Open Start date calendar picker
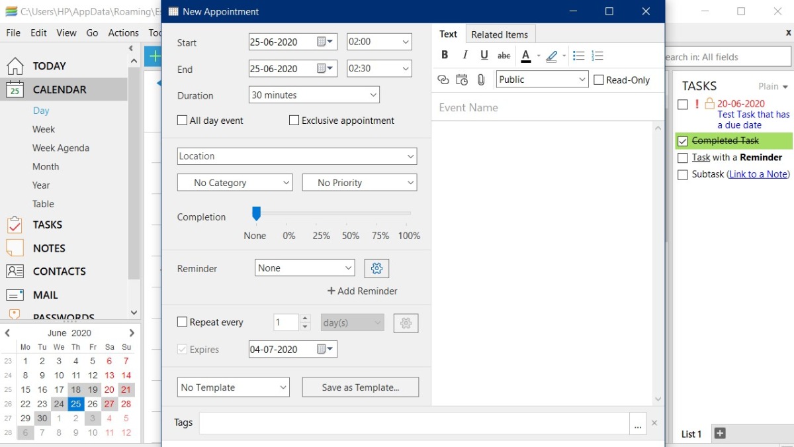This screenshot has width=794, height=447. (x=326, y=42)
